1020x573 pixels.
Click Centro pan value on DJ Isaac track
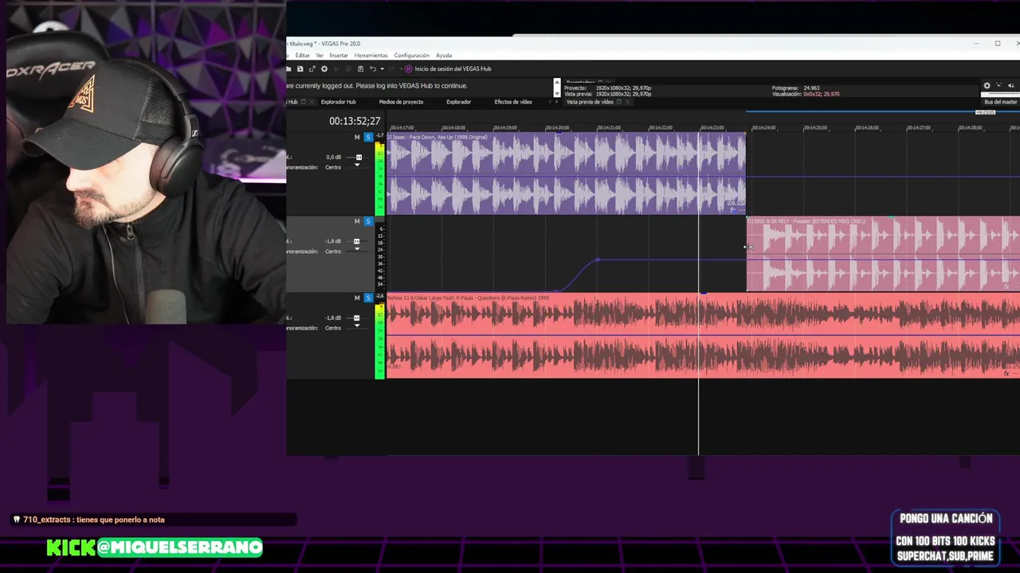[x=333, y=167]
